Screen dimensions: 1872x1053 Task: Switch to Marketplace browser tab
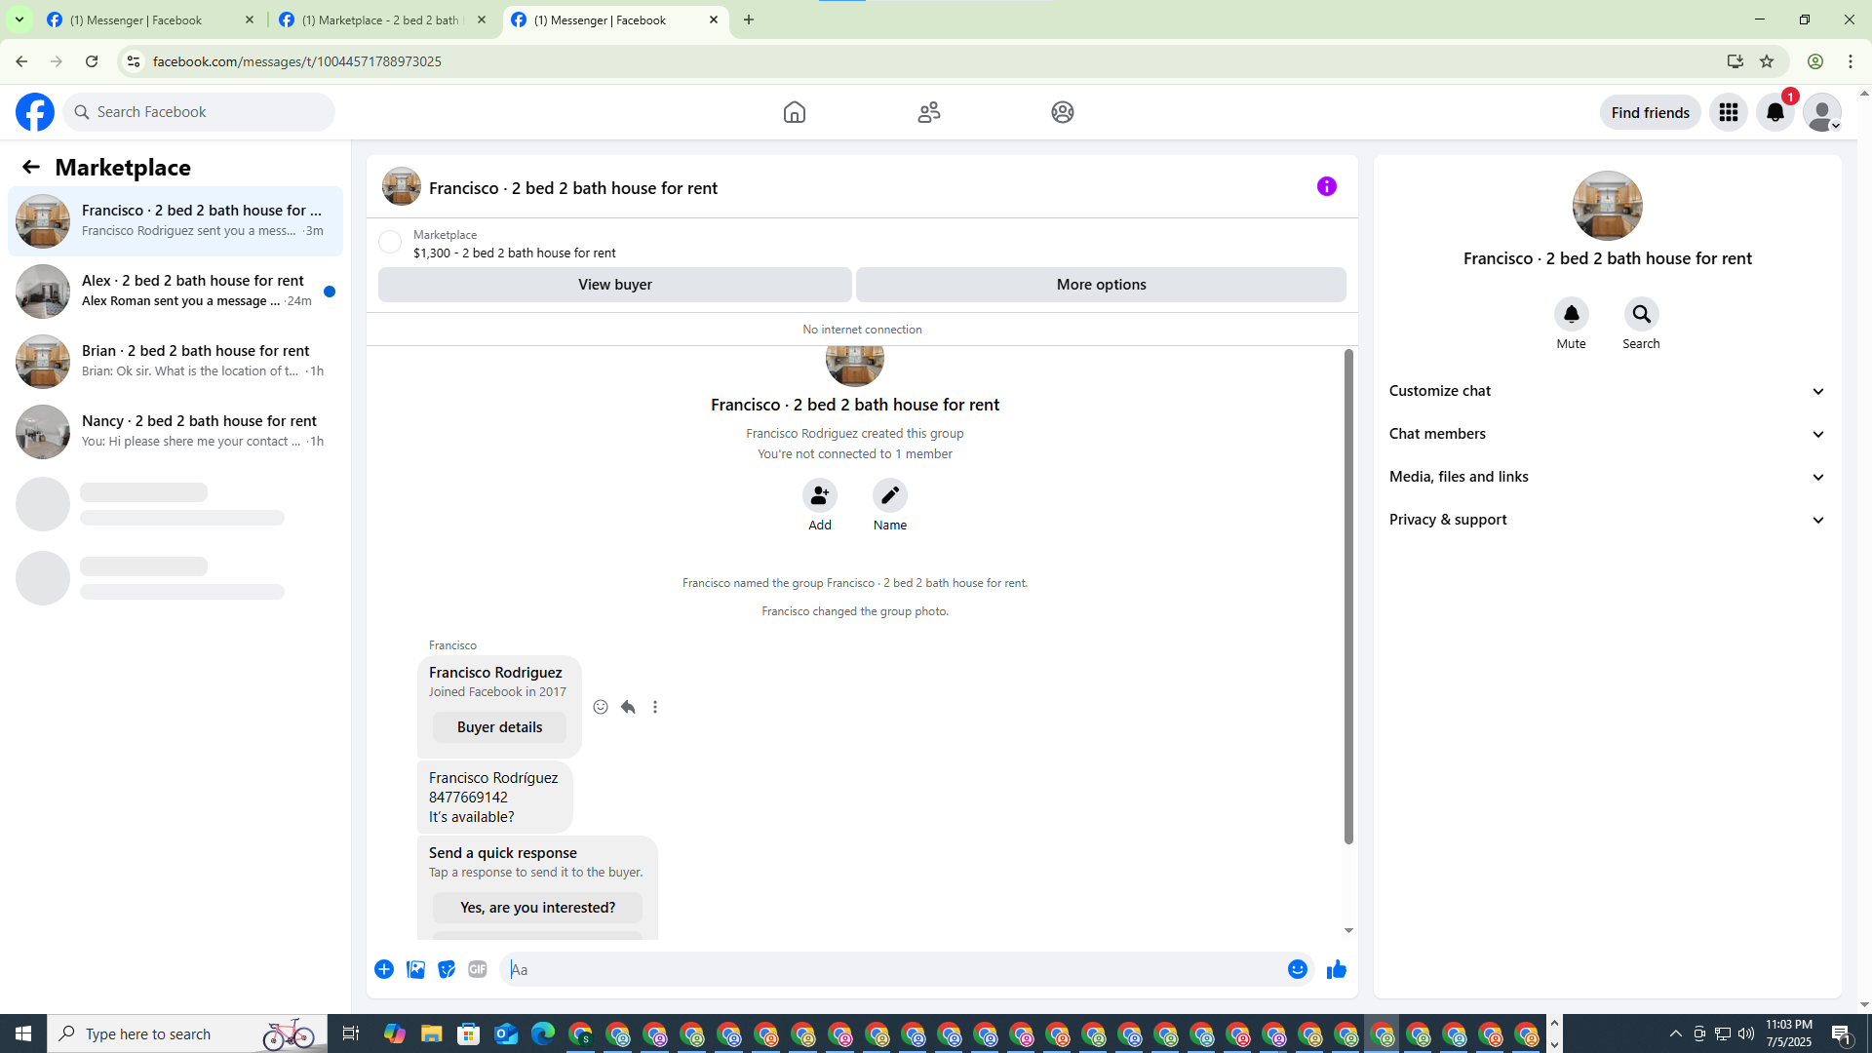[382, 19]
